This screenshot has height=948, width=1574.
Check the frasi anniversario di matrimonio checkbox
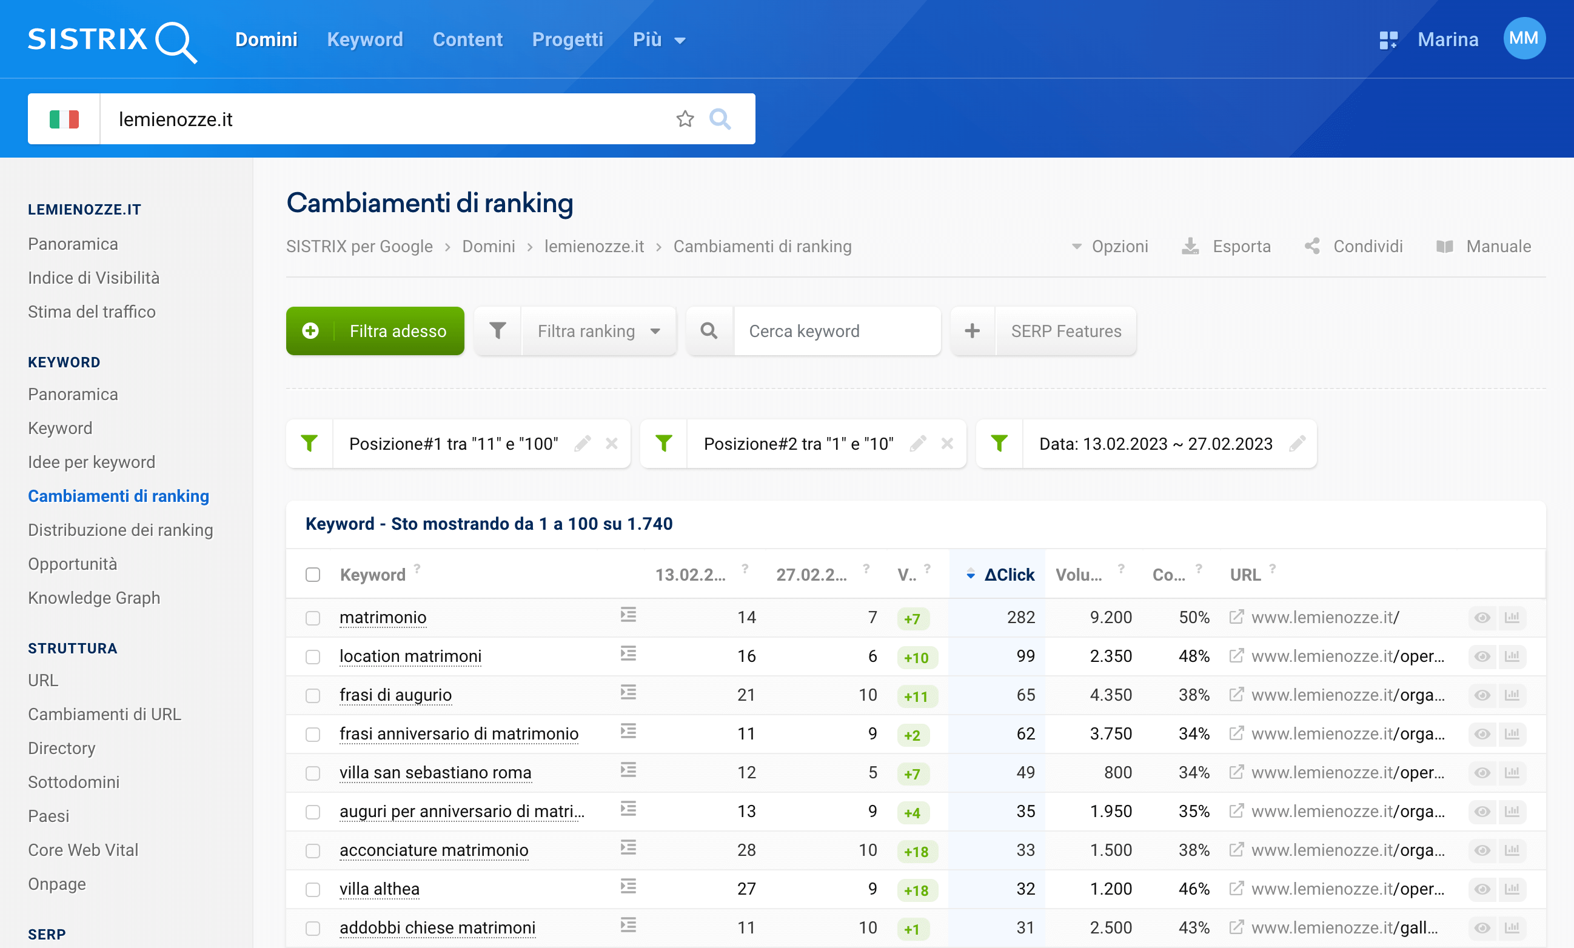(x=312, y=734)
